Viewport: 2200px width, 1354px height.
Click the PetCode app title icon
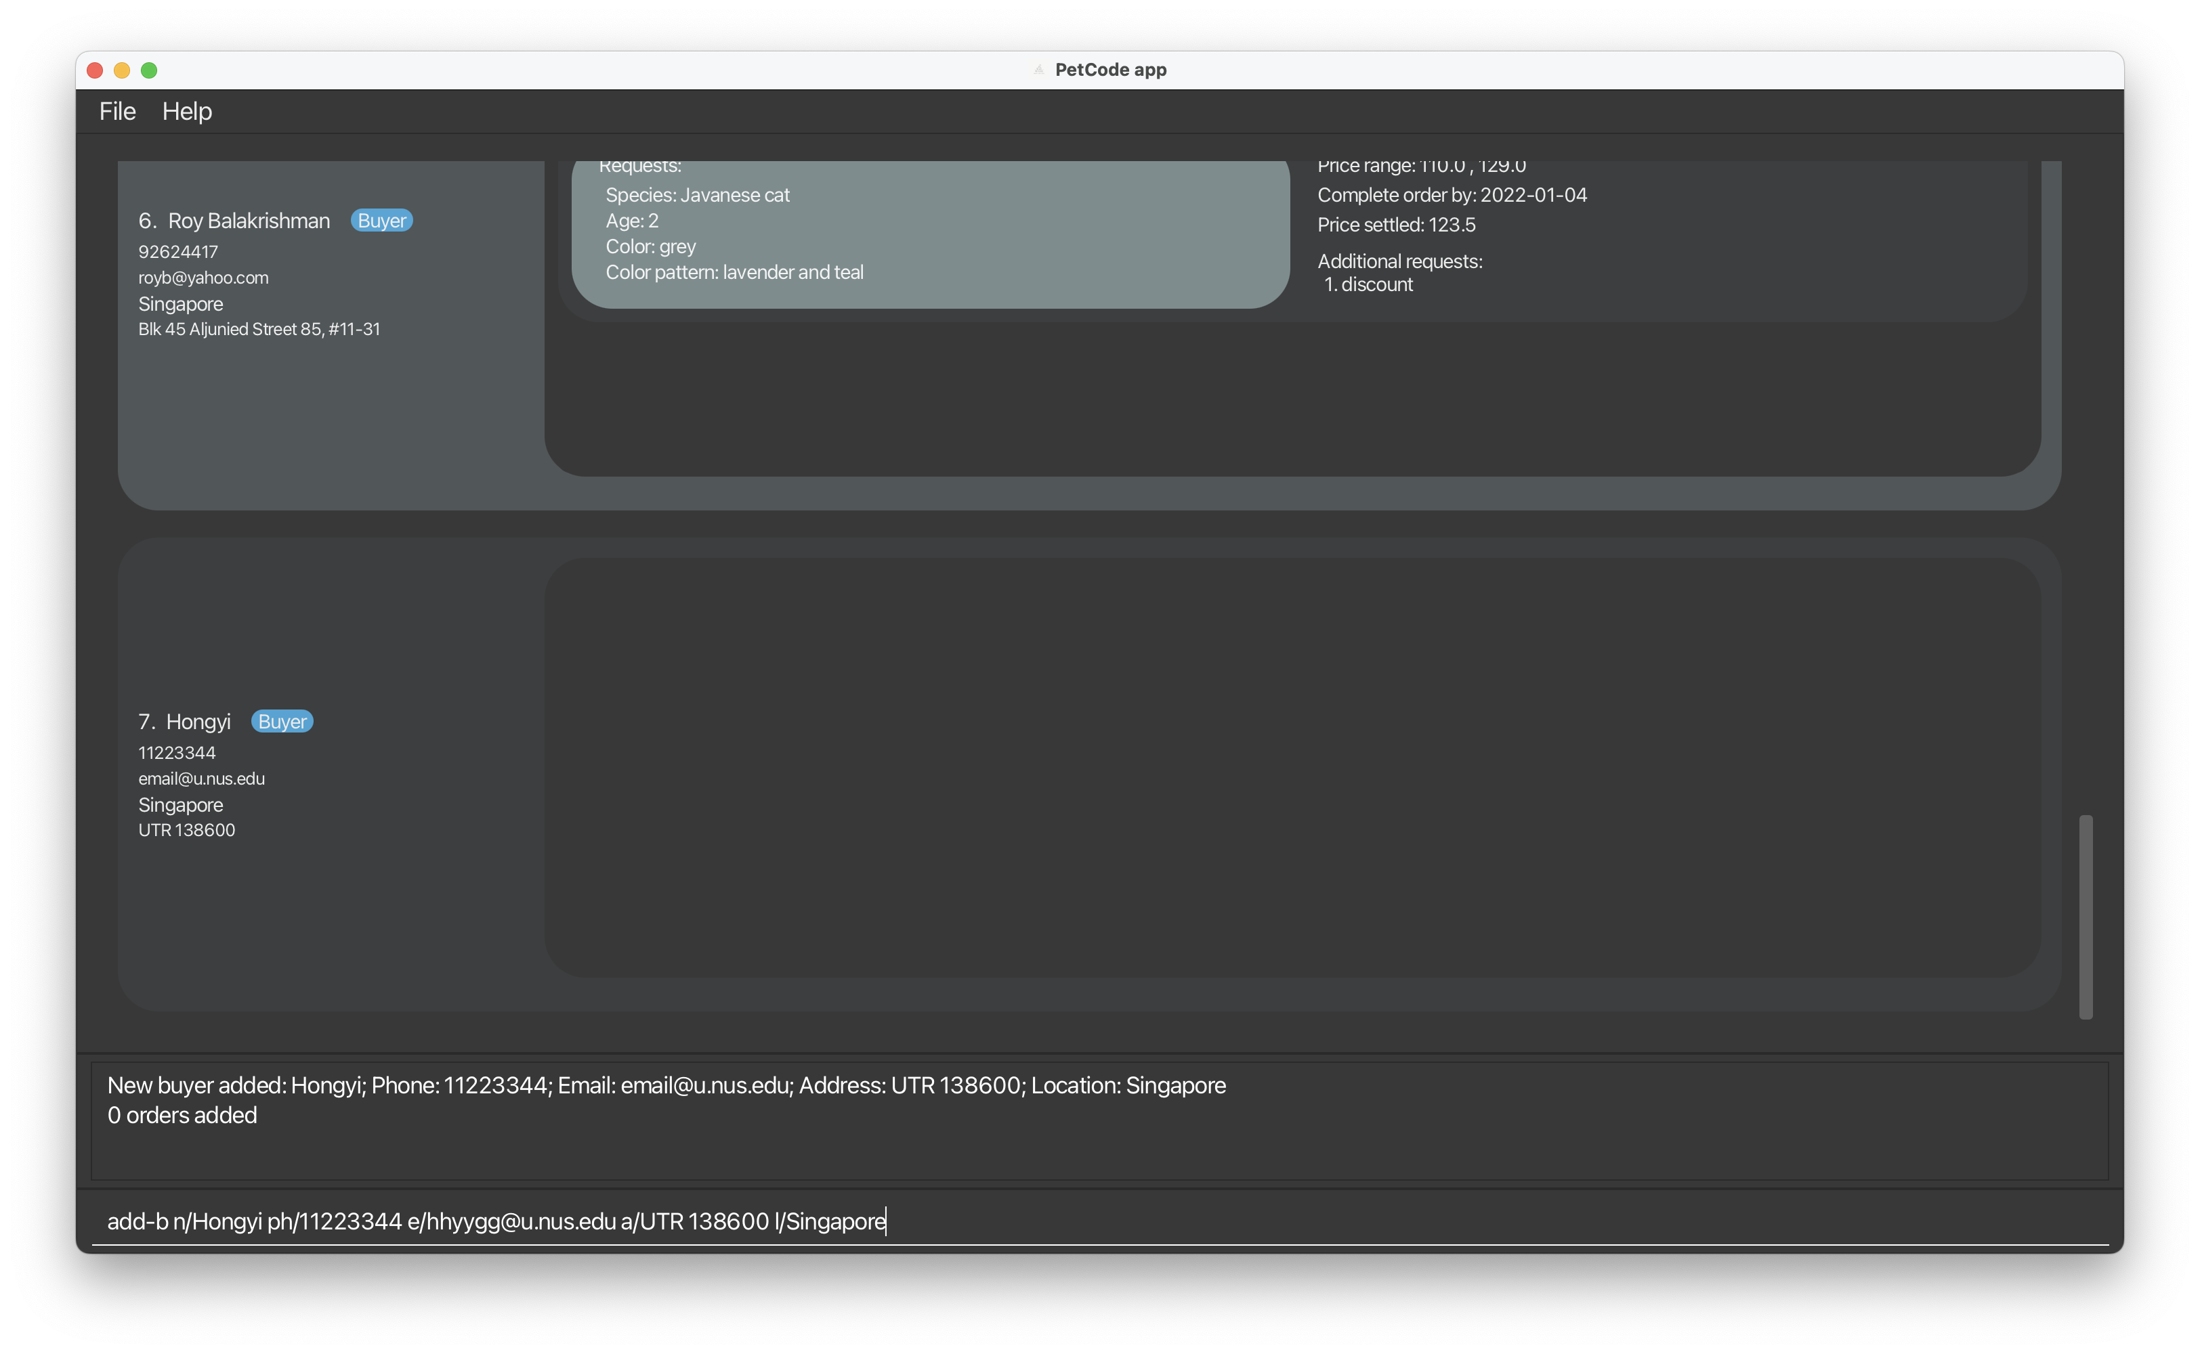1038,70
